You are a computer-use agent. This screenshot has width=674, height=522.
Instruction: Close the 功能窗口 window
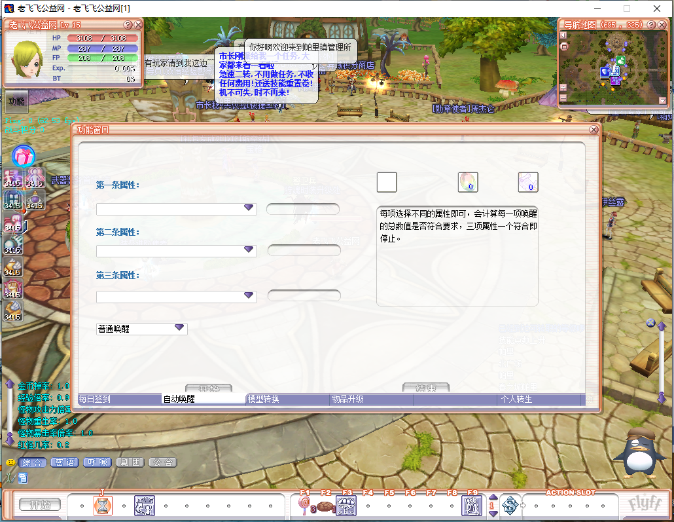[594, 130]
